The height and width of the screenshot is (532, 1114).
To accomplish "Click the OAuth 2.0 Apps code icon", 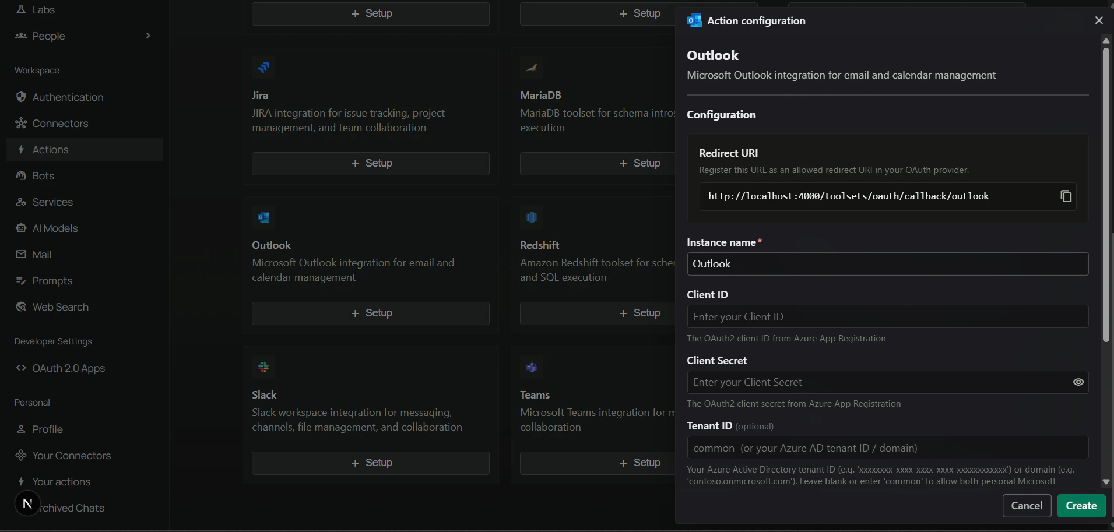I will coord(21,368).
